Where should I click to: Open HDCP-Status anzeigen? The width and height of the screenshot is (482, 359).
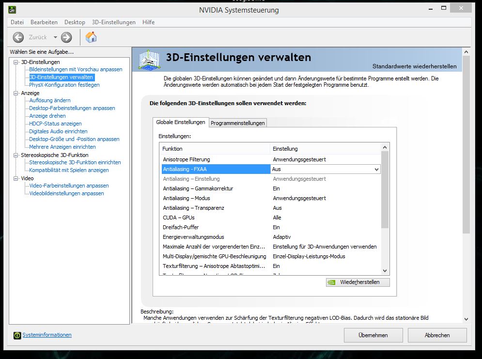tap(55, 124)
